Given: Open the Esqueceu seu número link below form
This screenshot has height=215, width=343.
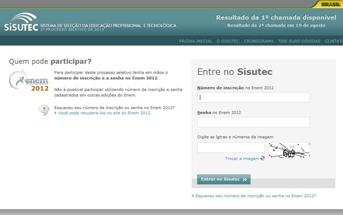Looking at the screenshot, I should click(x=256, y=196).
